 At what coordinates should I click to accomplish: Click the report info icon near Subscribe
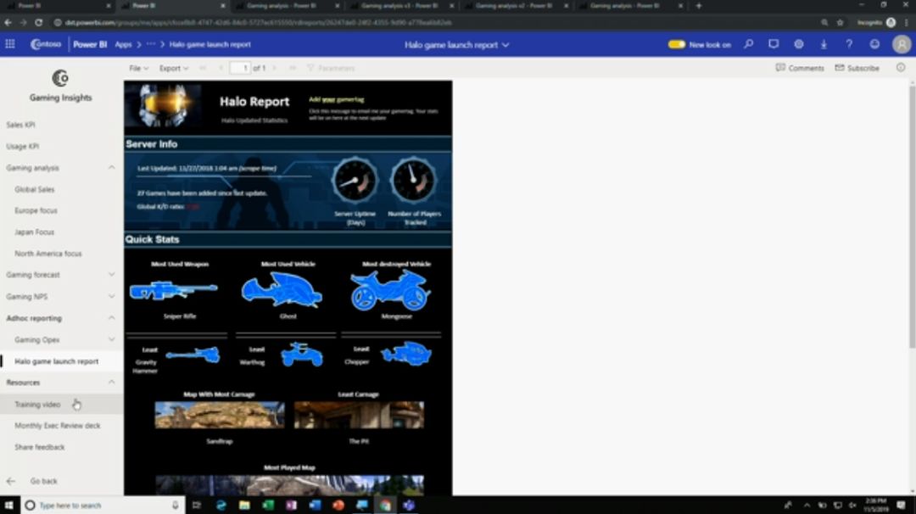coord(901,68)
